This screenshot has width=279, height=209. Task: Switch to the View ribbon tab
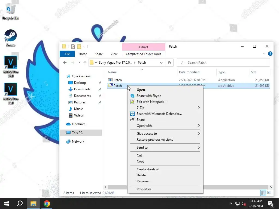[114, 54]
